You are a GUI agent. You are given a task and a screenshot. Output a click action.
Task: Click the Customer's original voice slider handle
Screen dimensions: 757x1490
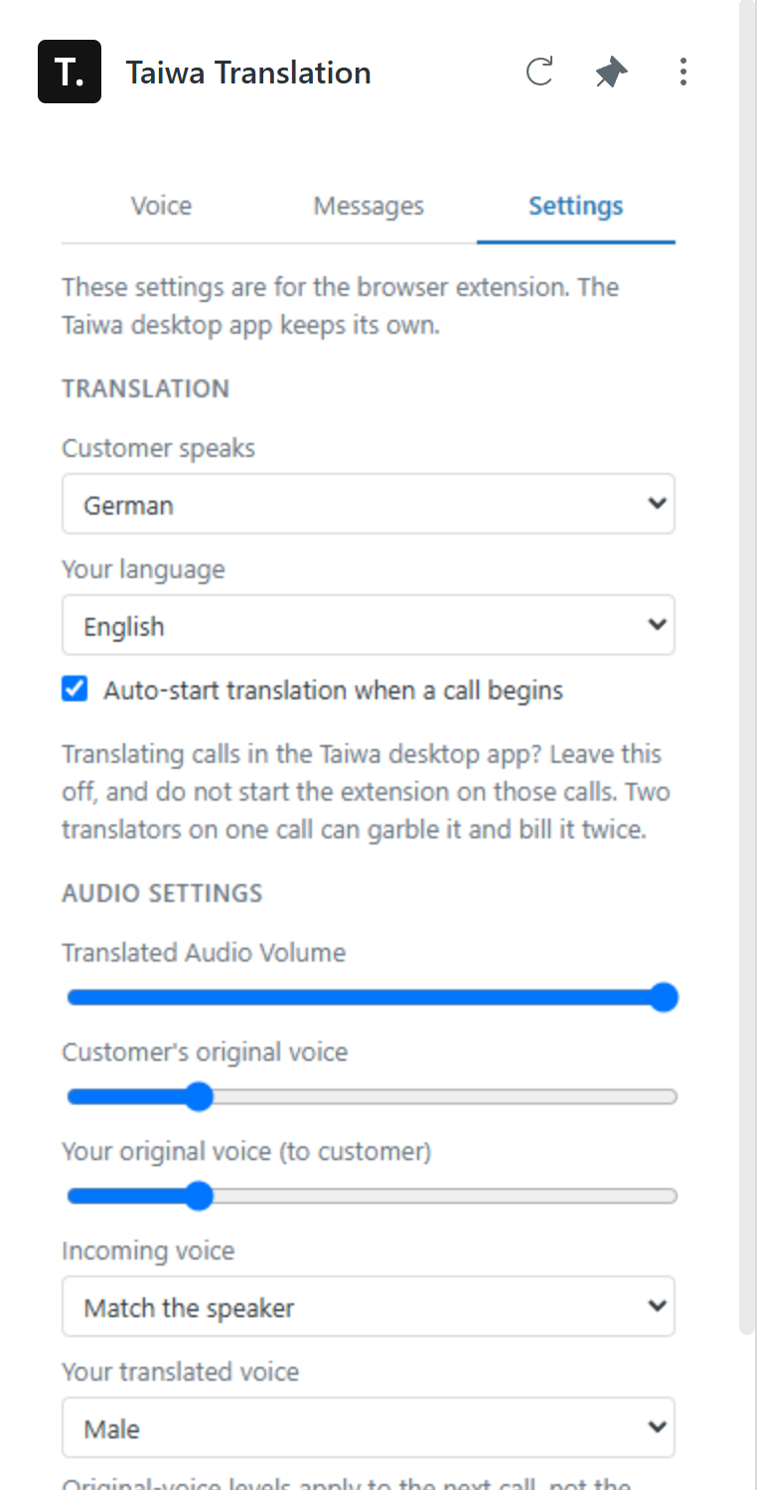[200, 1097]
